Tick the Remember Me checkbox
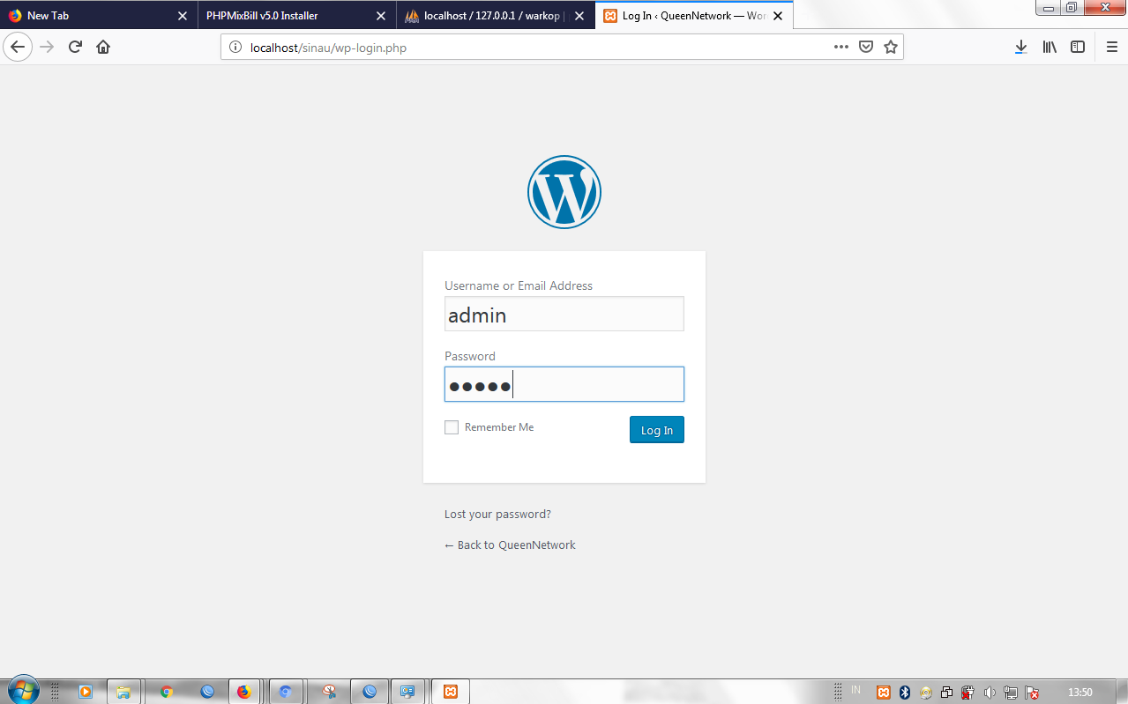This screenshot has height=704, width=1128. point(452,427)
